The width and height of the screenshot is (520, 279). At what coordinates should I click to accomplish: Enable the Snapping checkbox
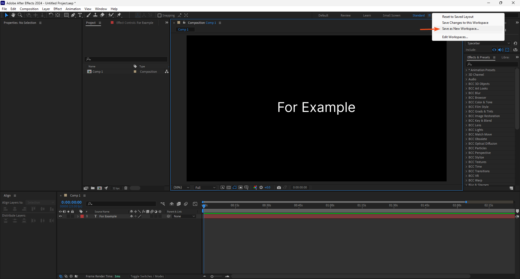pos(160,15)
